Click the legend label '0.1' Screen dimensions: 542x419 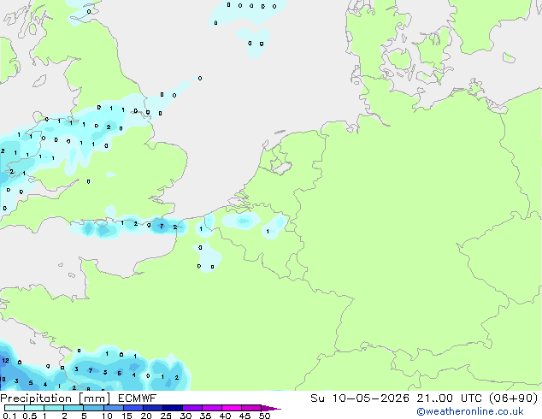[x=9, y=416]
